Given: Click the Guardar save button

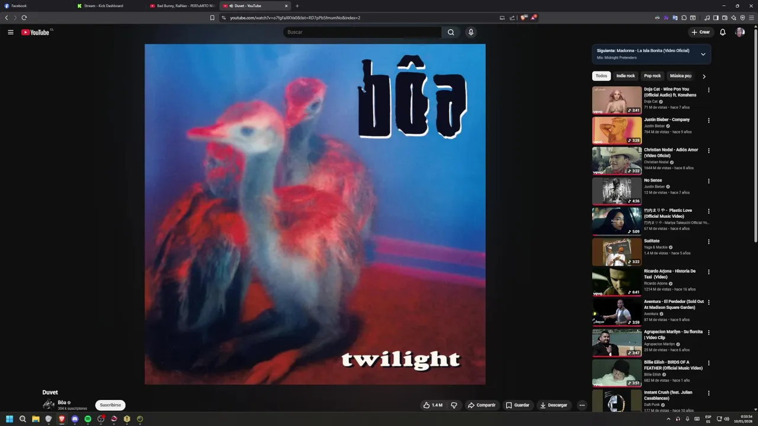Looking at the screenshot, I should 518,405.
